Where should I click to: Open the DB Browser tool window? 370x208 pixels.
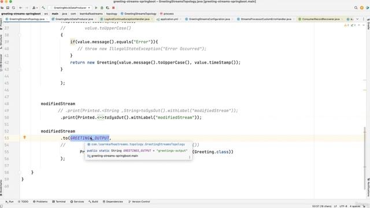point(1,62)
